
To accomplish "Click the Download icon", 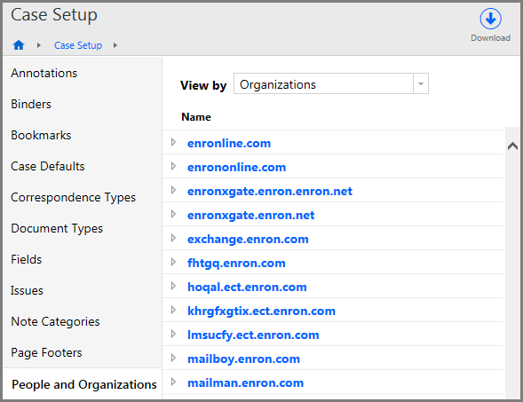I will click(x=490, y=19).
